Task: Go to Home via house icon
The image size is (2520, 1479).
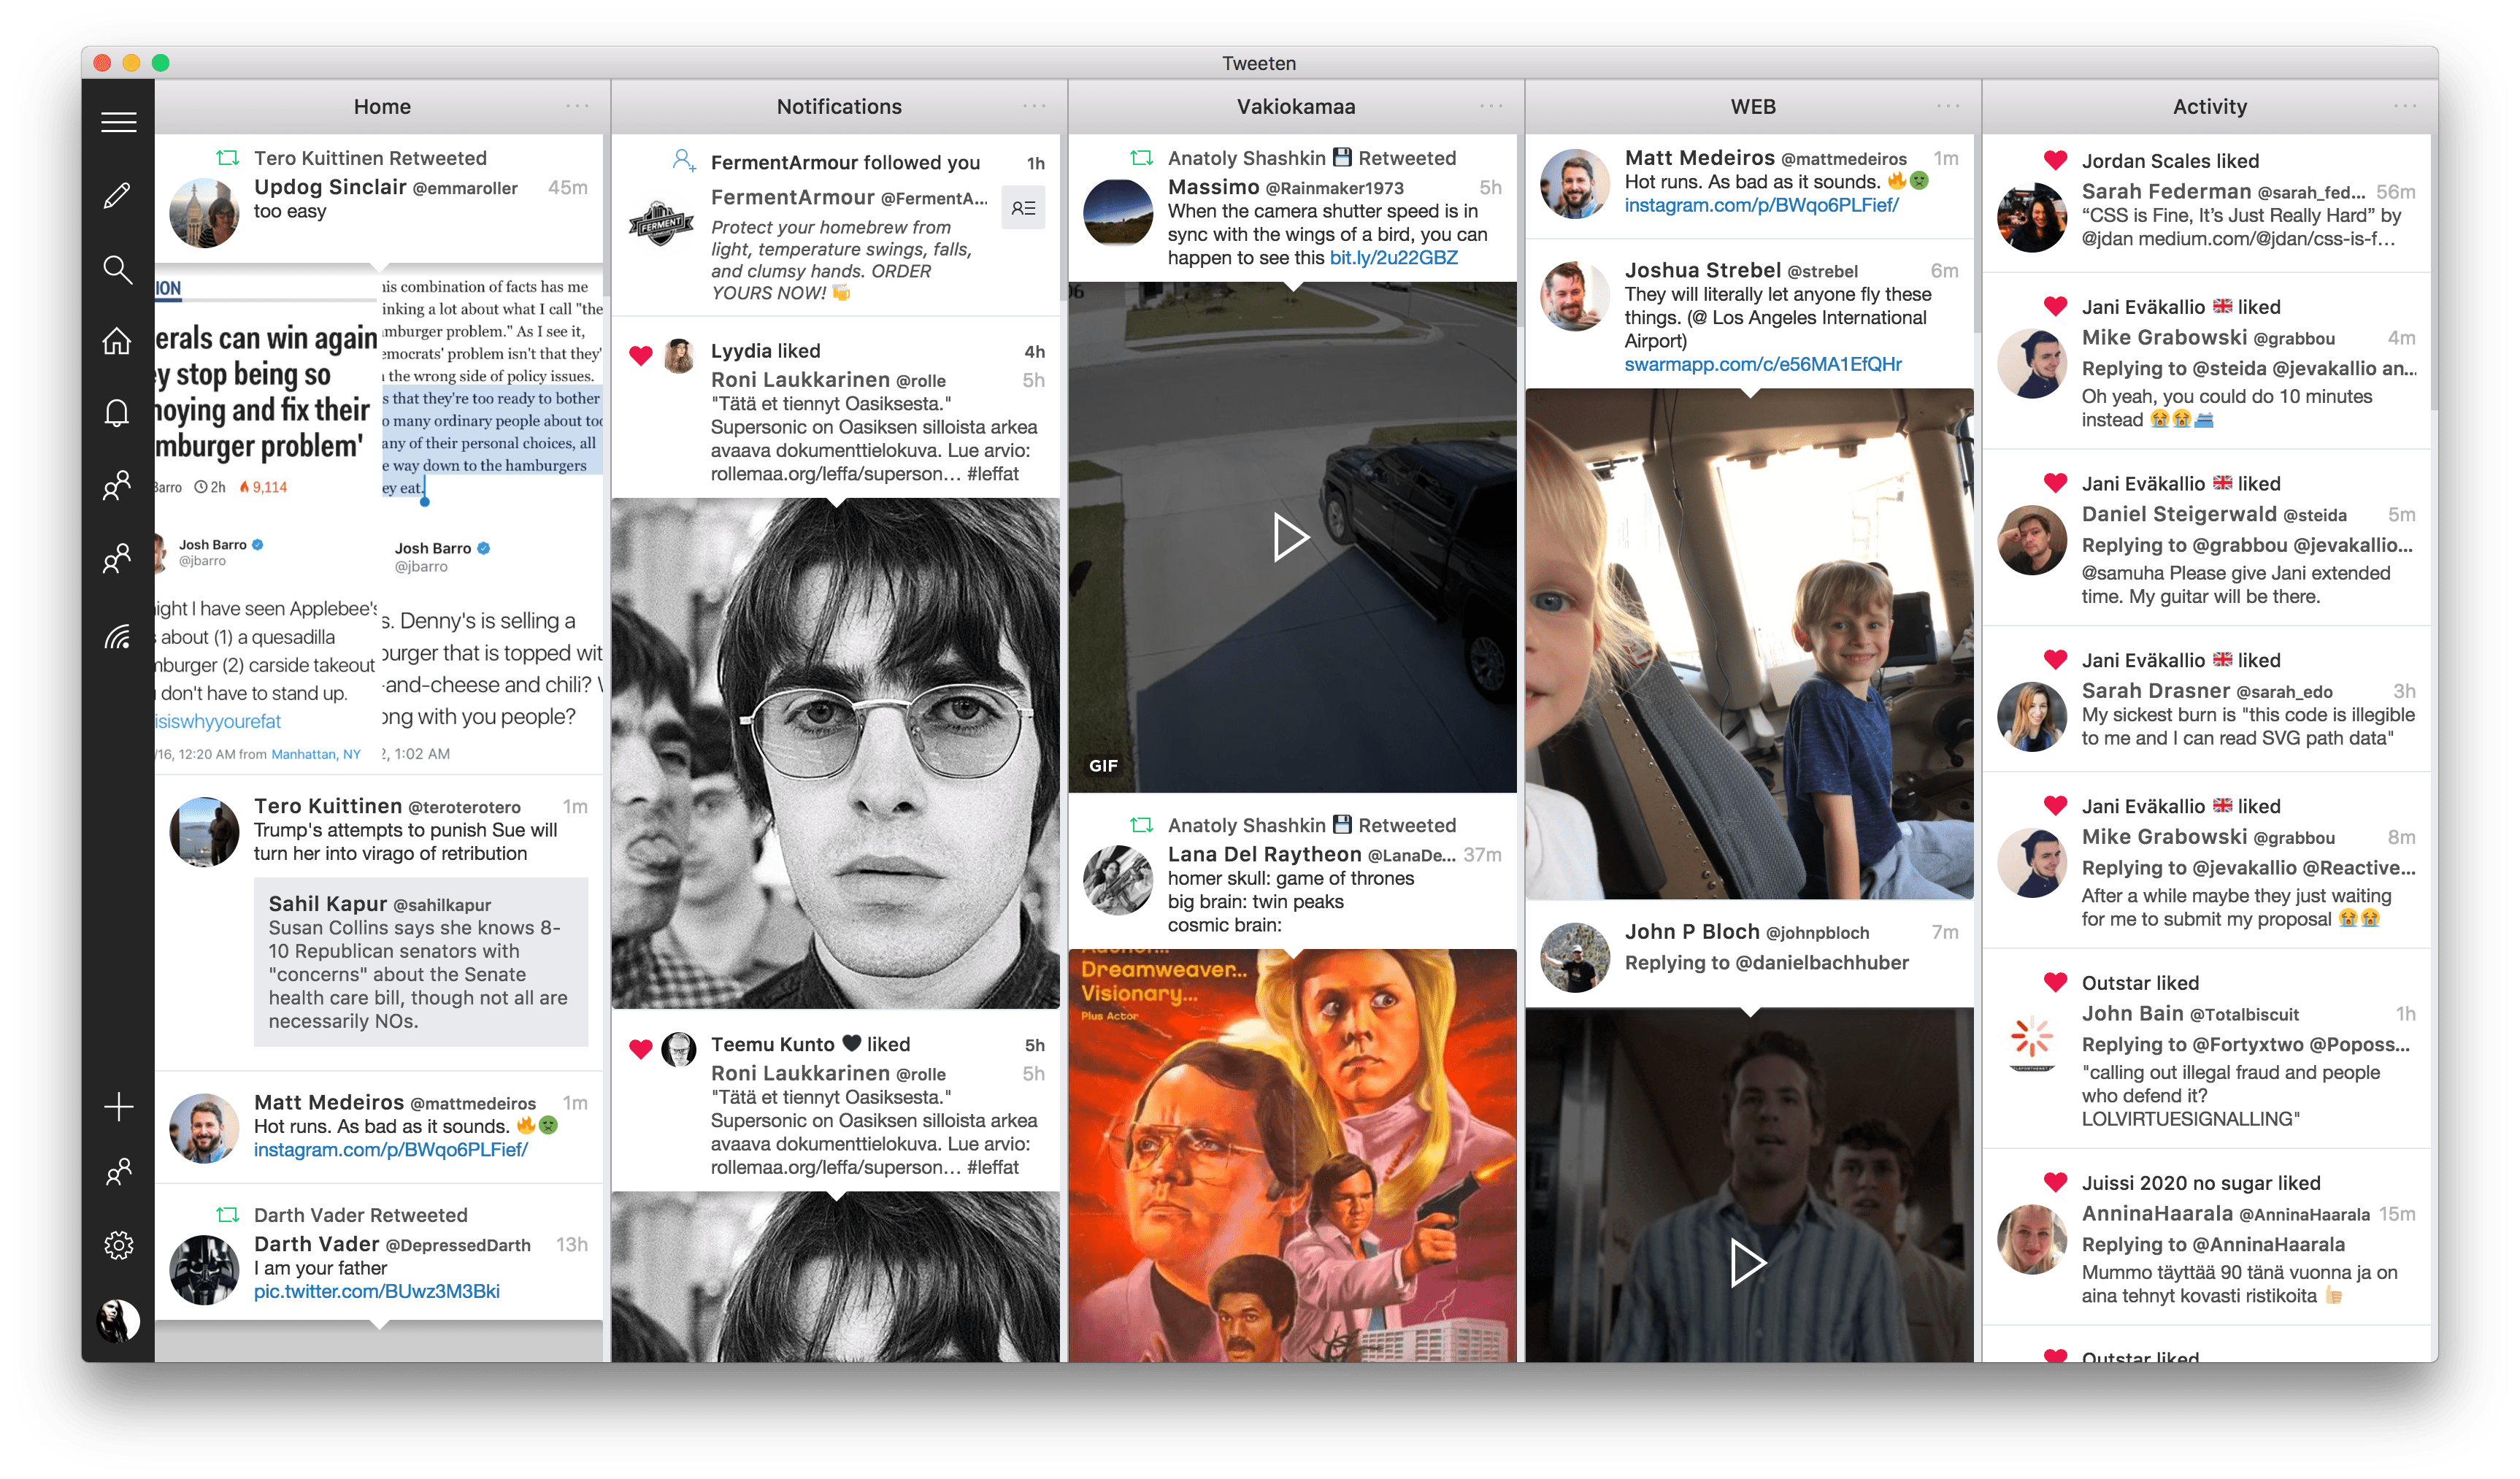Action: click(118, 341)
